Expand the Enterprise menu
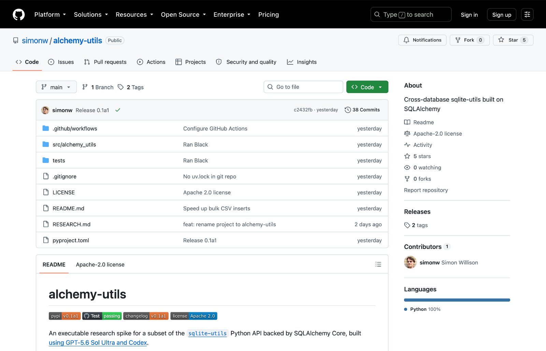The width and height of the screenshot is (546, 351). pyautogui.click(x=232, y=14)
